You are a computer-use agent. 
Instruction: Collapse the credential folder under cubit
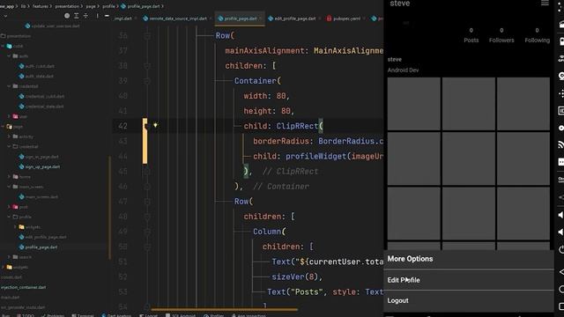(9, 86)
